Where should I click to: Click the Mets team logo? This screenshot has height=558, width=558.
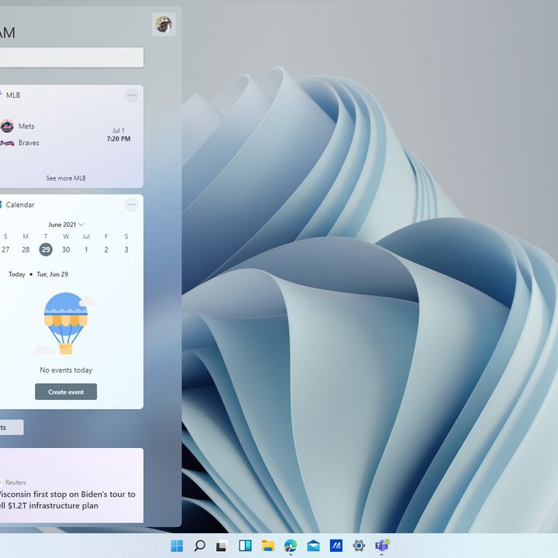[7, 126]
